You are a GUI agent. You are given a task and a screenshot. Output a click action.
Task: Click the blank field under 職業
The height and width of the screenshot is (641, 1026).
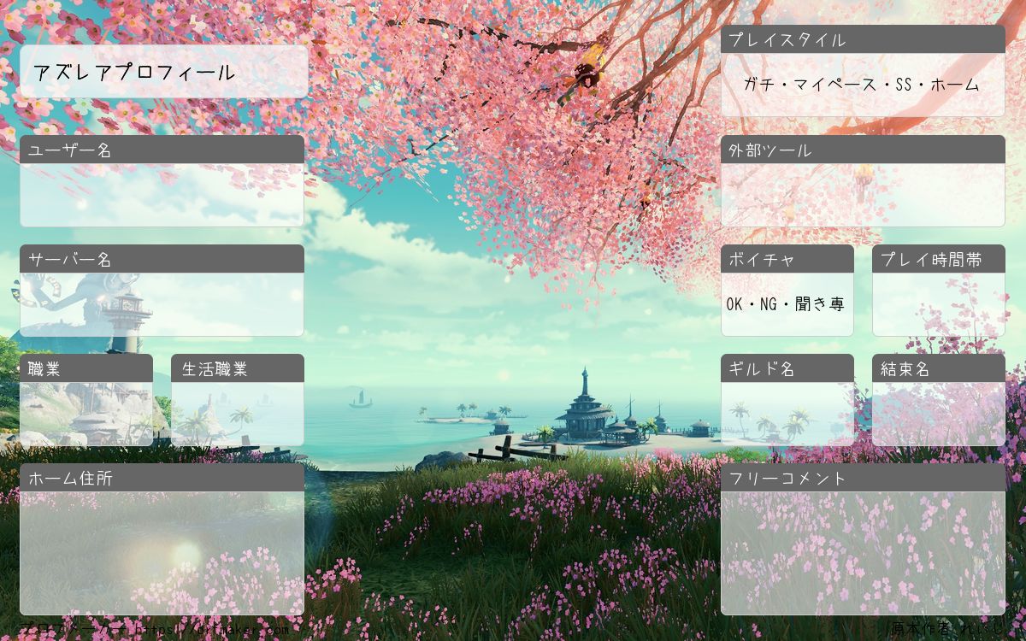(86, 414)
